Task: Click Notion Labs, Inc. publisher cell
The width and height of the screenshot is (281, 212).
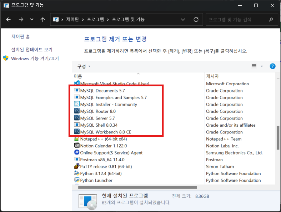Action: coord(222,146)
